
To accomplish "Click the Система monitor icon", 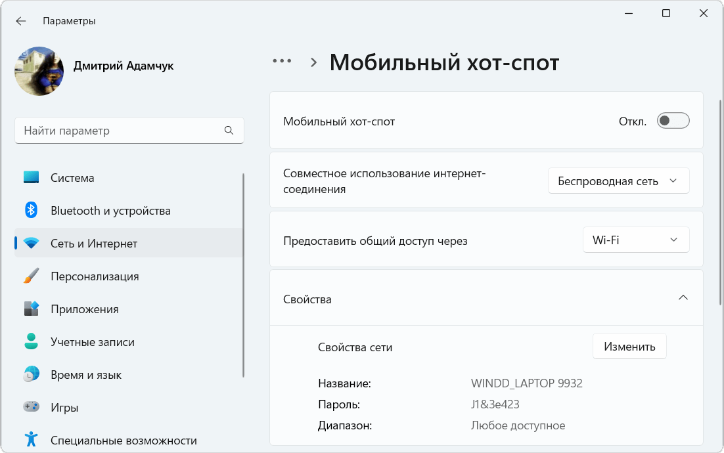I will pyautogui.click(x=31, y=178).
